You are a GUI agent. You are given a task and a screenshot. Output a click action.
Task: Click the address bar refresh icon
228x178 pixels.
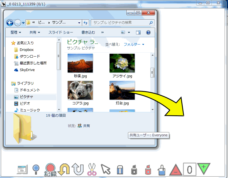pyautogui.click(x=85, y=23)
